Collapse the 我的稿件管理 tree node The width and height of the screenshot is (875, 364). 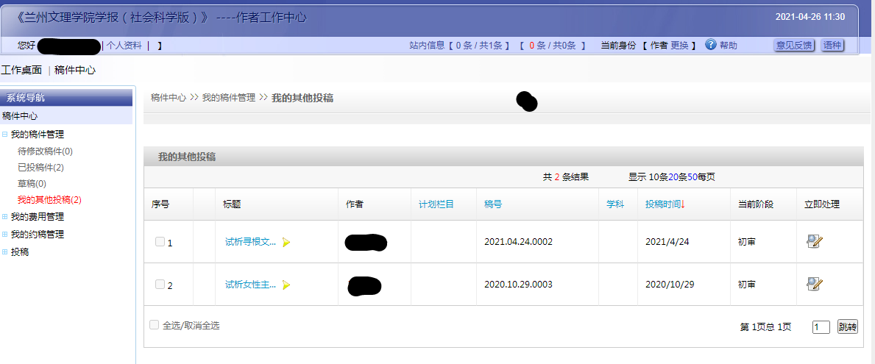tap(5, 135)
